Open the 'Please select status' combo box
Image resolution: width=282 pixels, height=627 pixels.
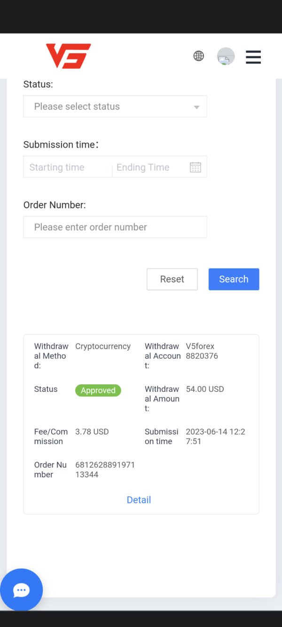point(115,106)
